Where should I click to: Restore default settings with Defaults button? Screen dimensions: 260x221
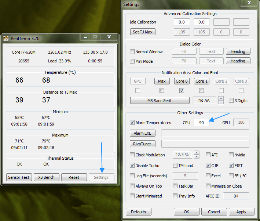[x=139, y=212]
